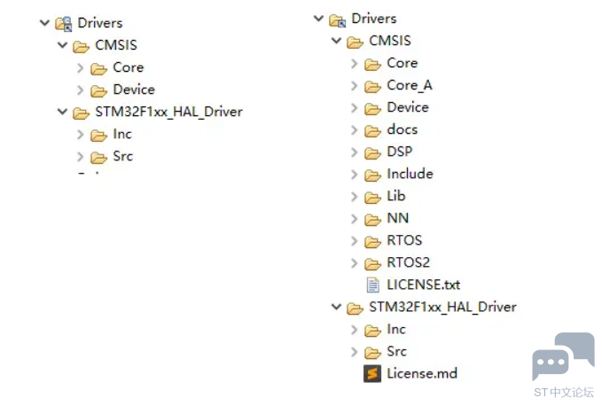Select the Lib label
This screenshot has height=406, width=602.
coord(395,196)
